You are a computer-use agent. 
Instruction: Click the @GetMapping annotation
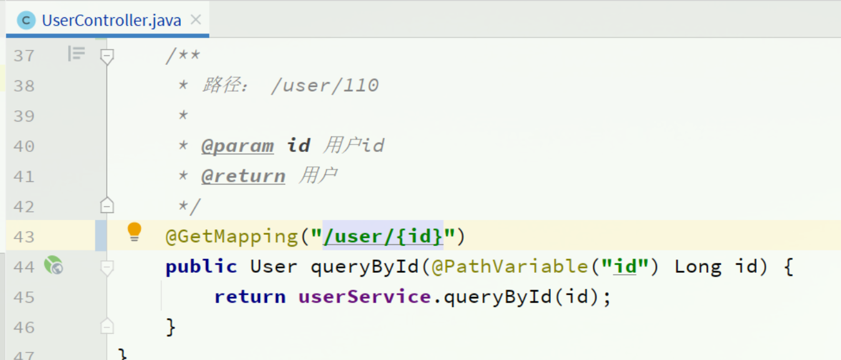coord(232,237)
